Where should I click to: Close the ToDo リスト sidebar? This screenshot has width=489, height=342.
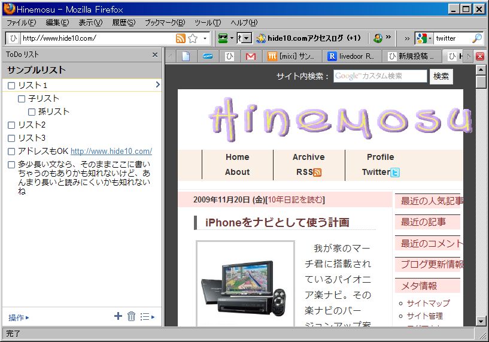(x=155, y=55)
